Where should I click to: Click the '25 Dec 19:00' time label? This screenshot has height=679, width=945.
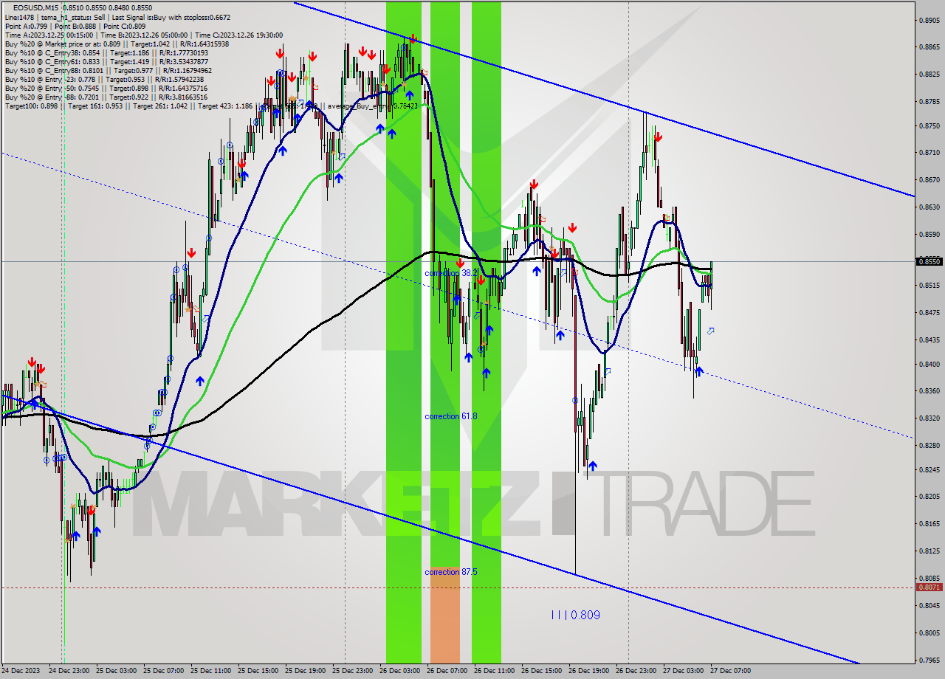coord(305,671)
